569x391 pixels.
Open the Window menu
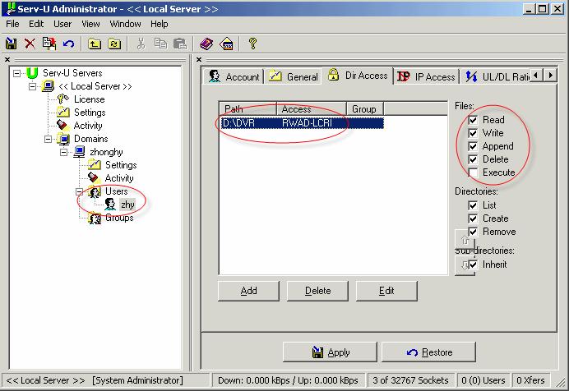click(125, 24)
